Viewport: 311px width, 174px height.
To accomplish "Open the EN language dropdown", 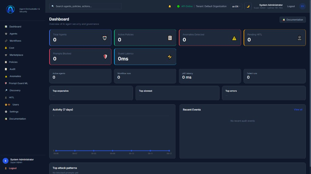I will point(236,6).
